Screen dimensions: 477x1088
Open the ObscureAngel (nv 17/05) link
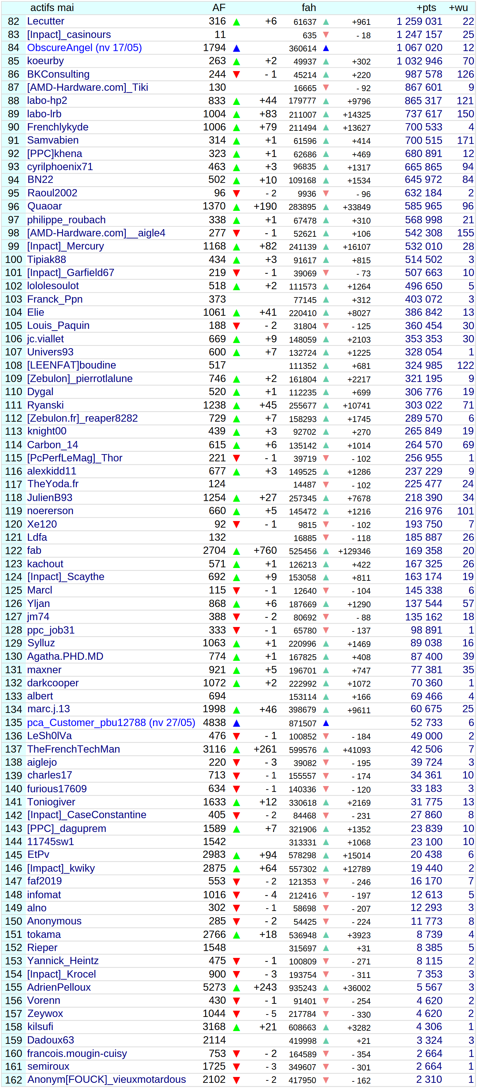(84, 48)
